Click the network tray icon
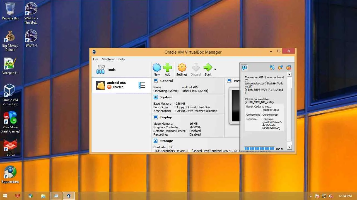The image size is (357, 200). [x=324, y=196]
